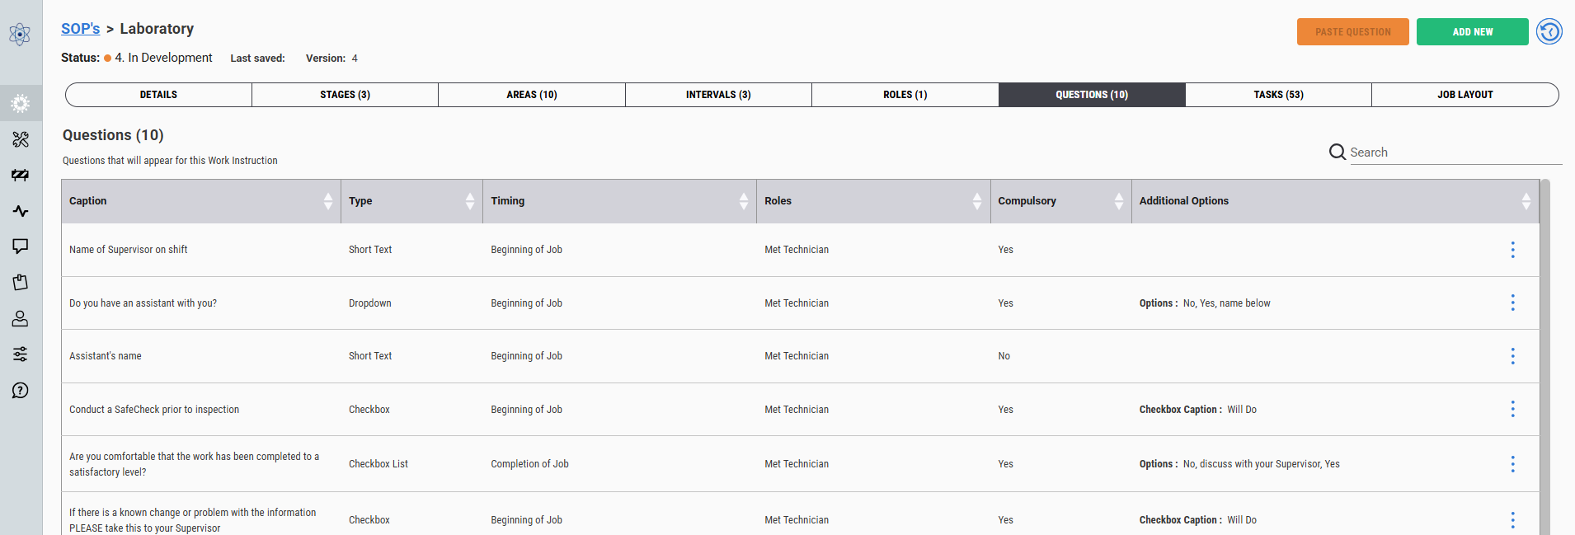Screen dimensions: 1575x535
Task: Click the atom logo in the sidebar
Action: 20,34
